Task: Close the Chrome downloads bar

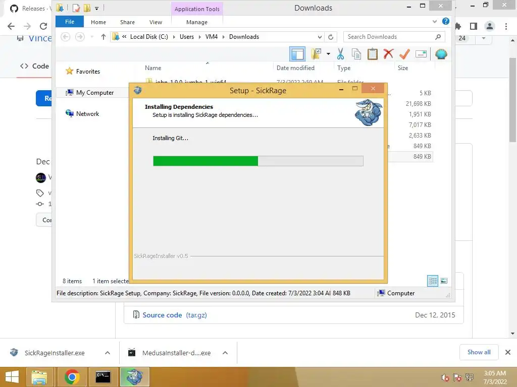Action: 508,352
